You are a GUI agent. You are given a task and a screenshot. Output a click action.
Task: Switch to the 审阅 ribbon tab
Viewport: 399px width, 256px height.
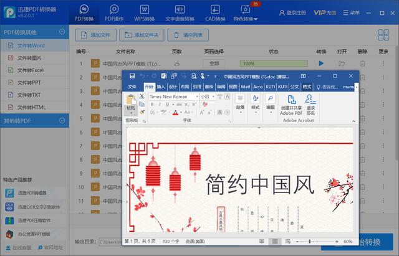(x=221, y=87)
